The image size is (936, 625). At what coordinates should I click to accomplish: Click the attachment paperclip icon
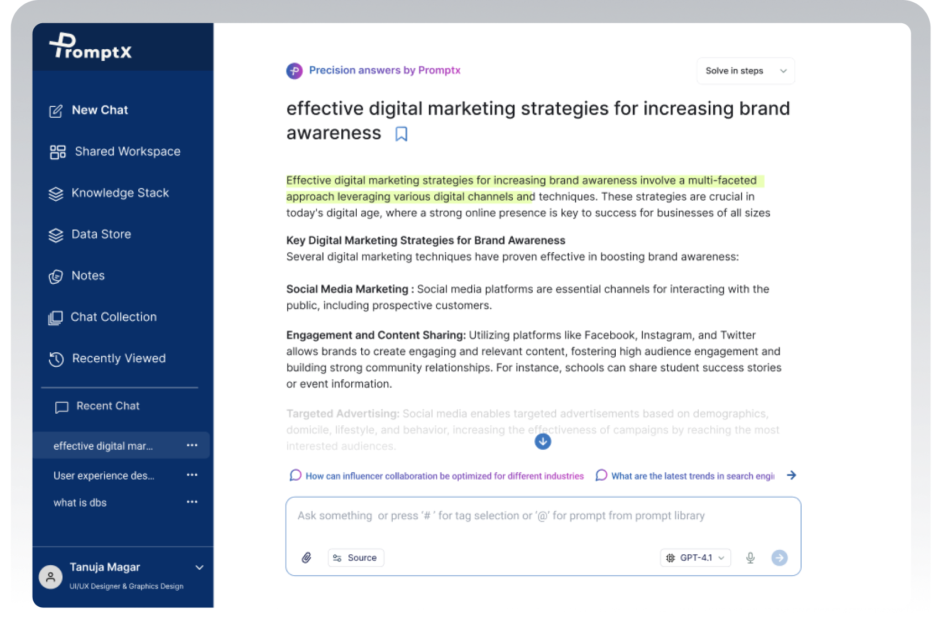(x=306, y=558)
